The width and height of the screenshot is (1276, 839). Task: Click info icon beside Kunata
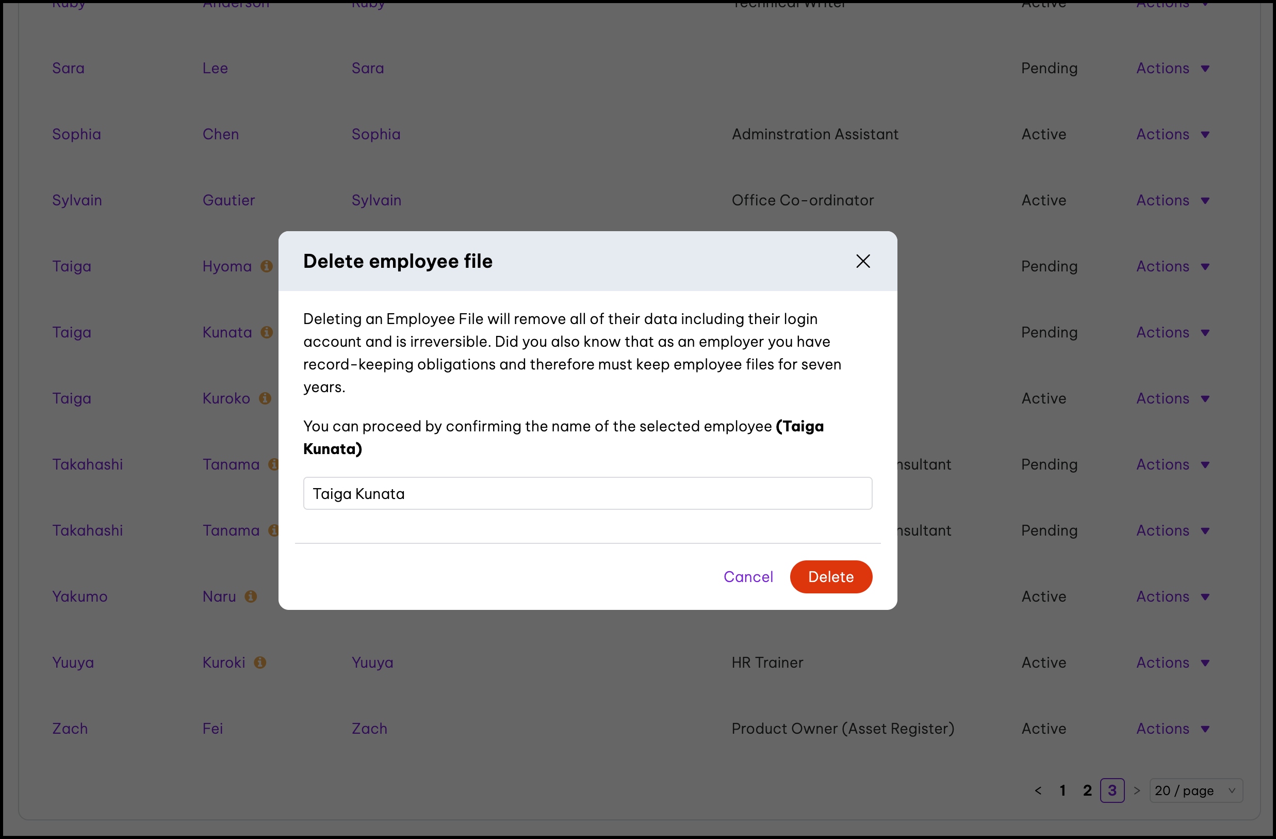click(x=267, y=332)
